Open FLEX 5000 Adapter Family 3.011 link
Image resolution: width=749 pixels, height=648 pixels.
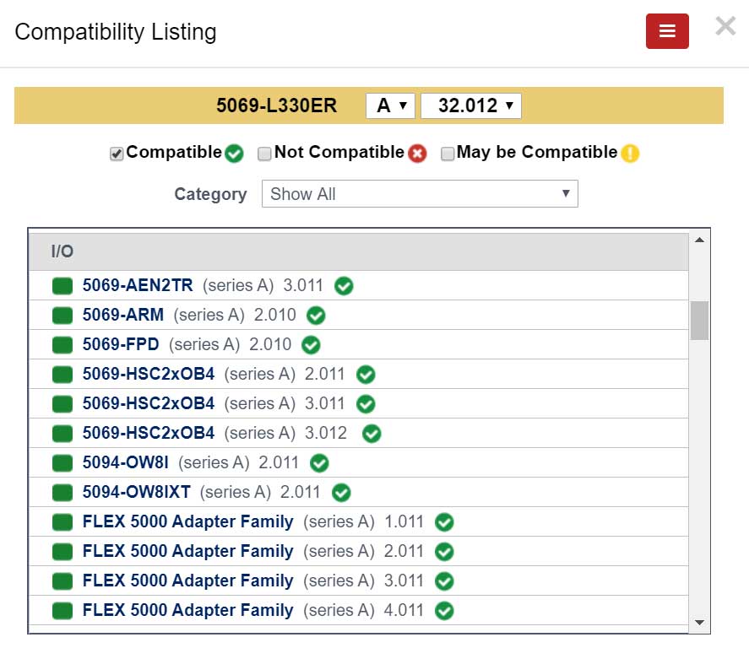[187, 581]
